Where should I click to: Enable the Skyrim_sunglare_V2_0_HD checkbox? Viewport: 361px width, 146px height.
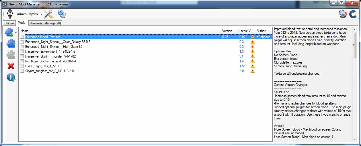point(22,71)
